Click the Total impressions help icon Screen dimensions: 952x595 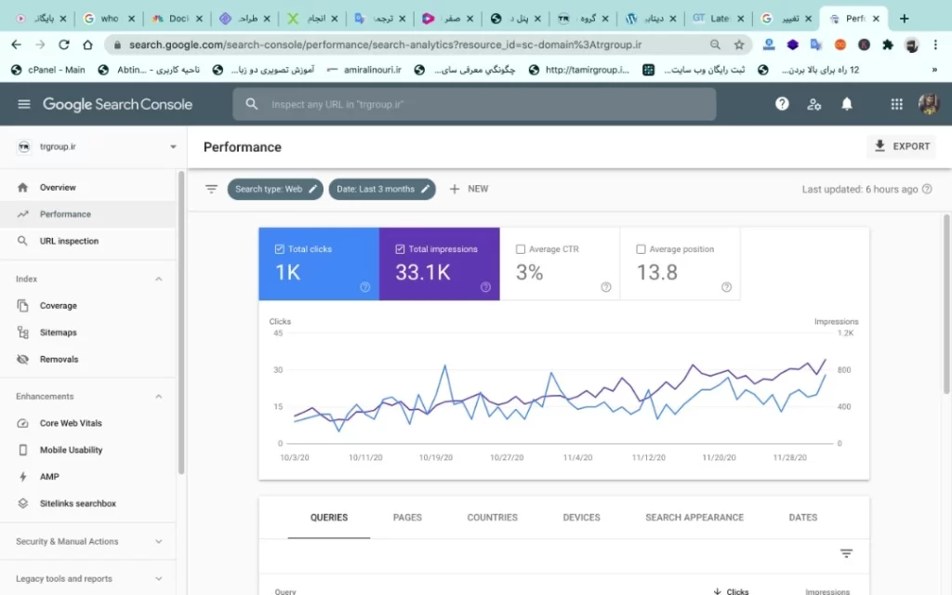(485, 287)
